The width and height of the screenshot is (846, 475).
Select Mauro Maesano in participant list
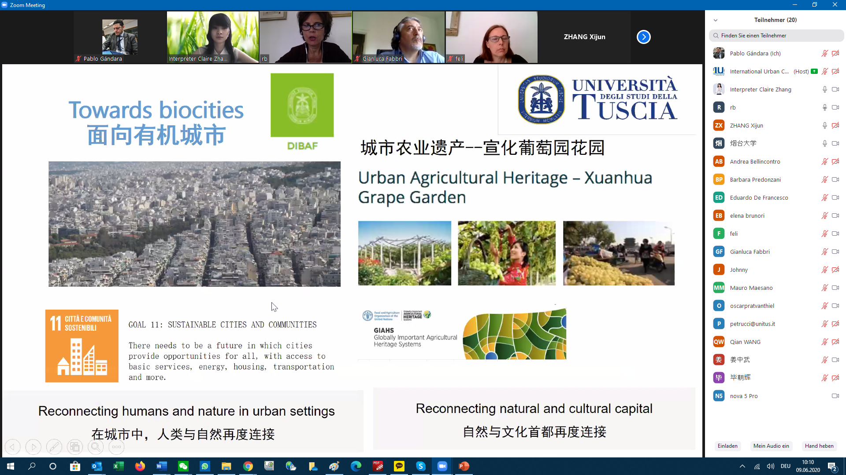[x=751, y=288]
